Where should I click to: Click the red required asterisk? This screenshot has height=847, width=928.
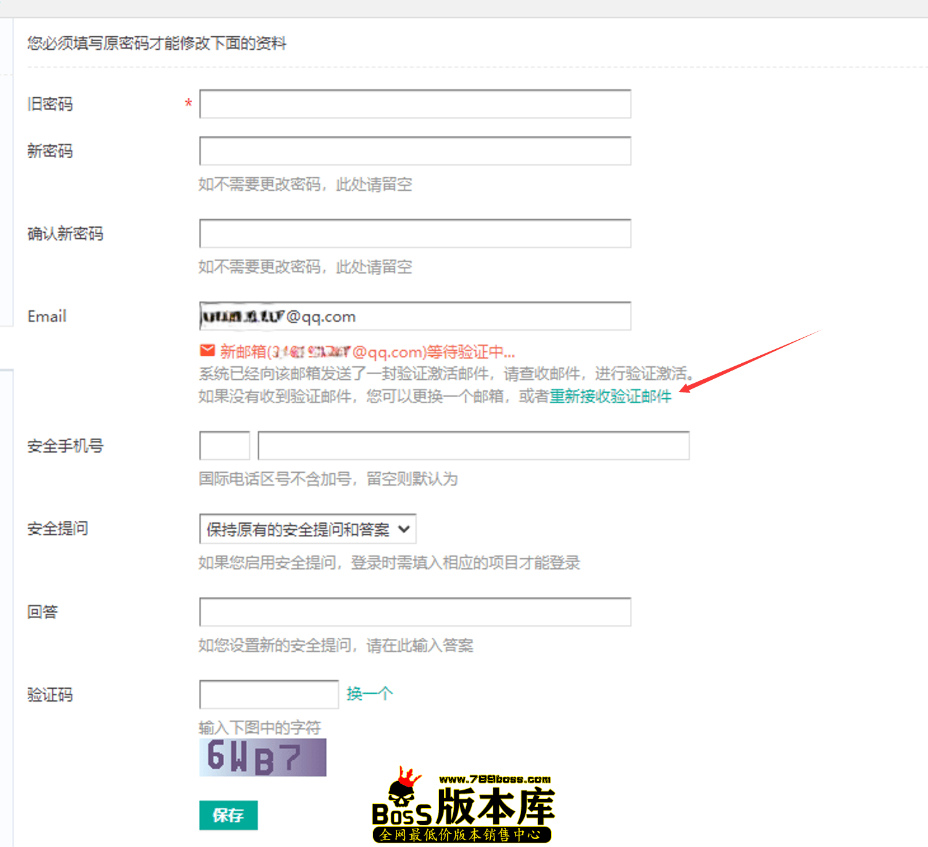(x=188, y=103)
